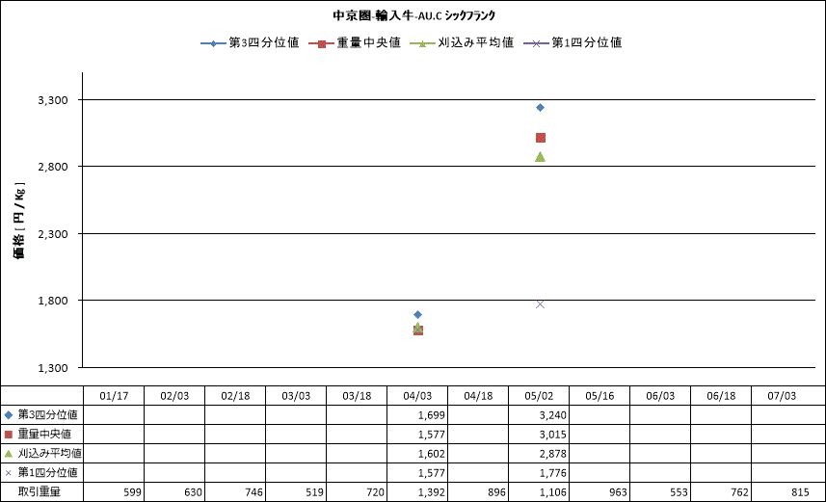
Task: Click the 03/18 date column header
Action: click(357, 396)
